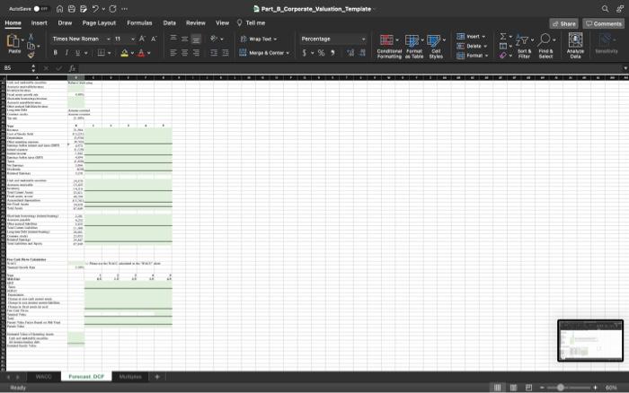Open the more options ellipsis in title bar

[124, 9]
